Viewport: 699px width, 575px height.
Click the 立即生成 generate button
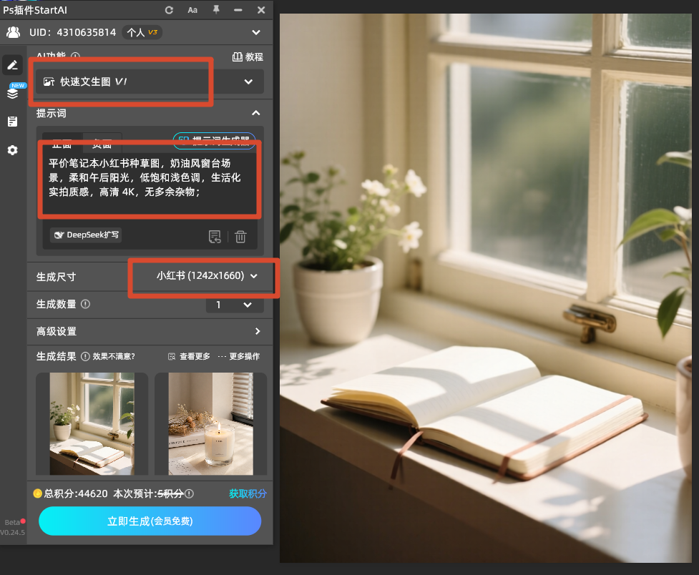pyautogui.click(x=150, y=521)
